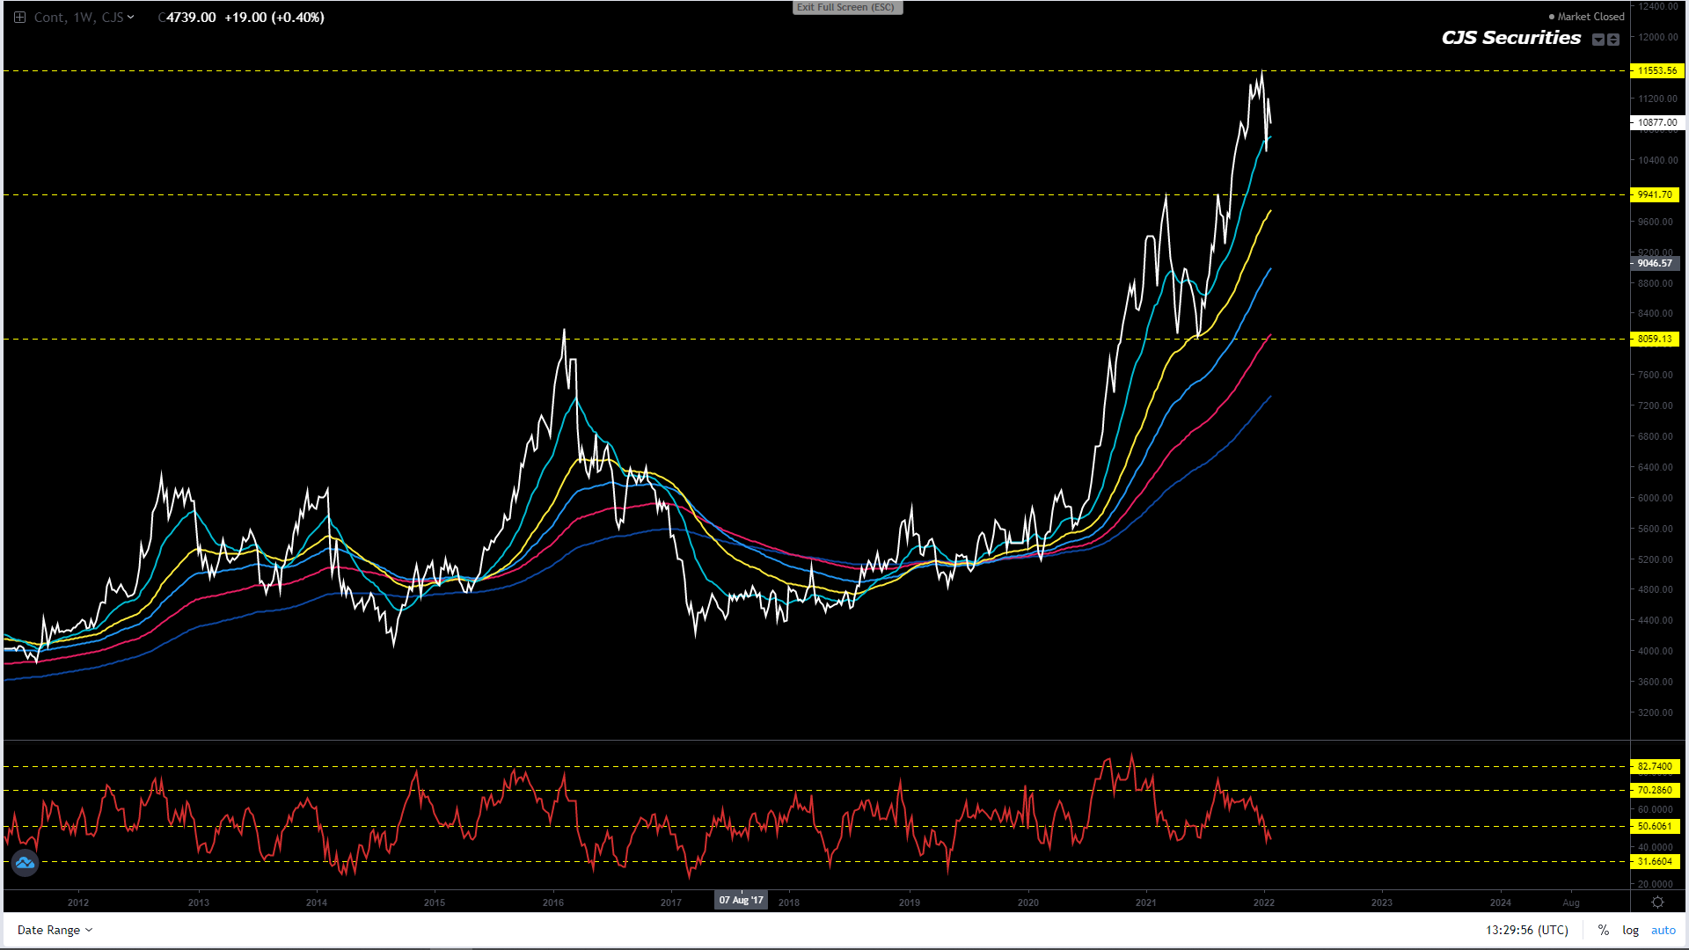Click up-down arrows icon beside CJS Securities

click(x=1613, y=40)
